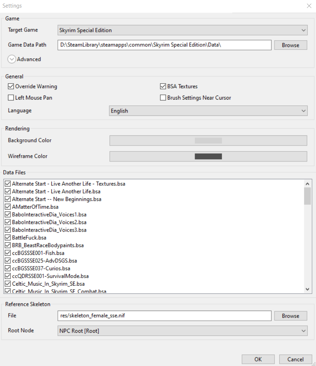
Task: Browse for a reference skeleton file
Action: click(290, 316)
